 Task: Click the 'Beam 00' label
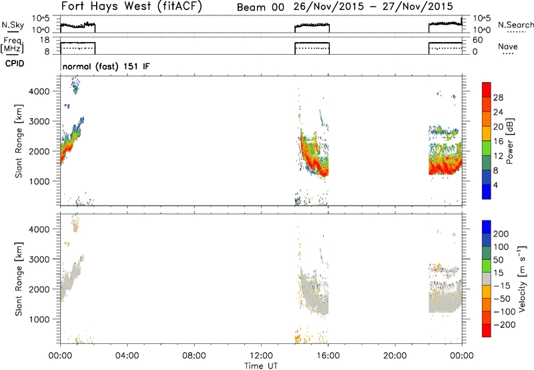(260, 7)
